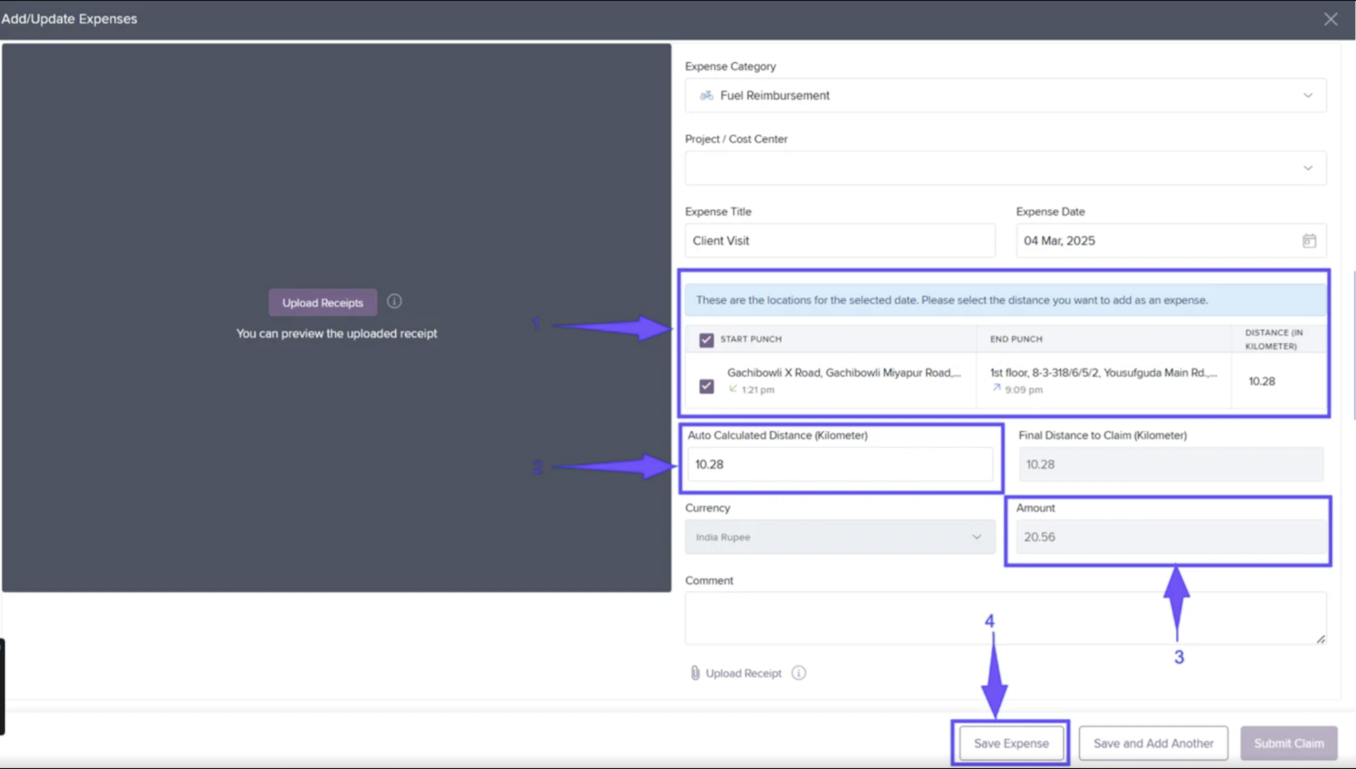The width and height of the screenshot is (1356, 769).
Task: Click the Auto Calculated Distance field
Action: (x=839, y=464)
